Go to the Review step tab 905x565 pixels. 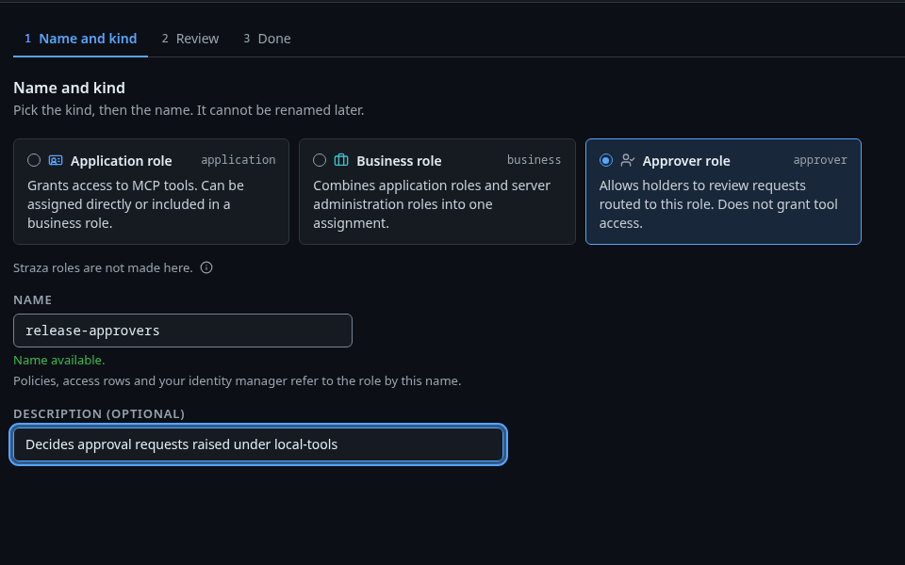tap(189, 39)
